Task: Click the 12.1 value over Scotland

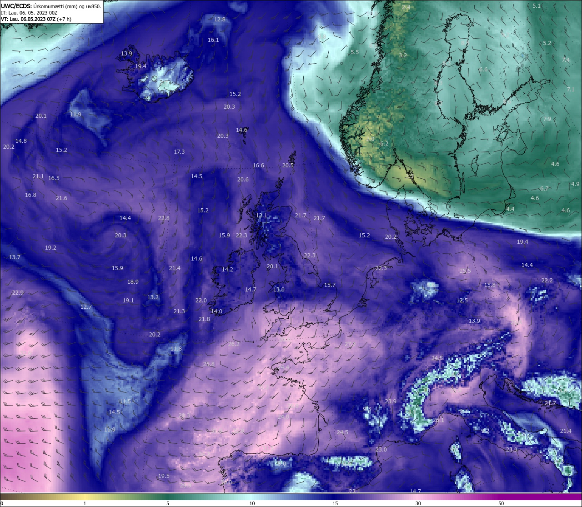Action: [261, 215]
